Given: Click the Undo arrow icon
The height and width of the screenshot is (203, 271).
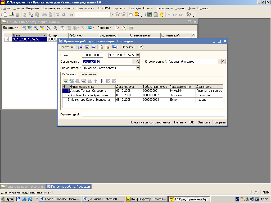Looking at the screenshot, I should coord(58,15).
